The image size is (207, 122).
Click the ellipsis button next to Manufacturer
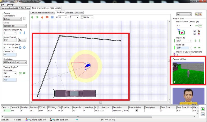pyautogui.click(x=25, y=19)
